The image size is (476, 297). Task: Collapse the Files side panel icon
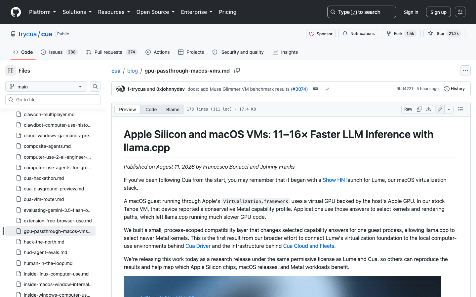point(11,71)
